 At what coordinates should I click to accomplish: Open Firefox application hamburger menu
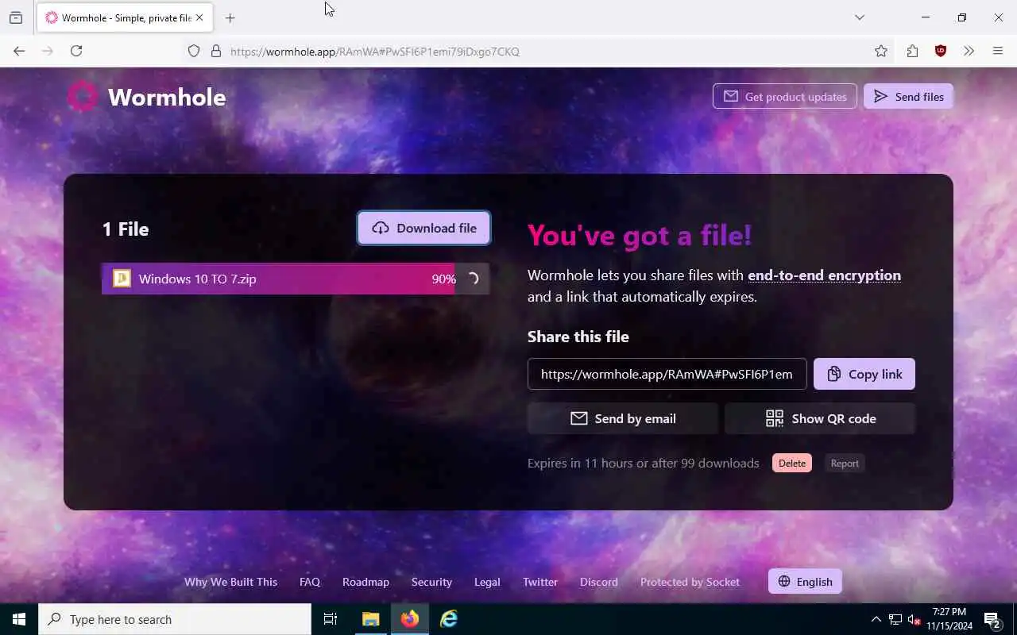(x=998, y=51)
